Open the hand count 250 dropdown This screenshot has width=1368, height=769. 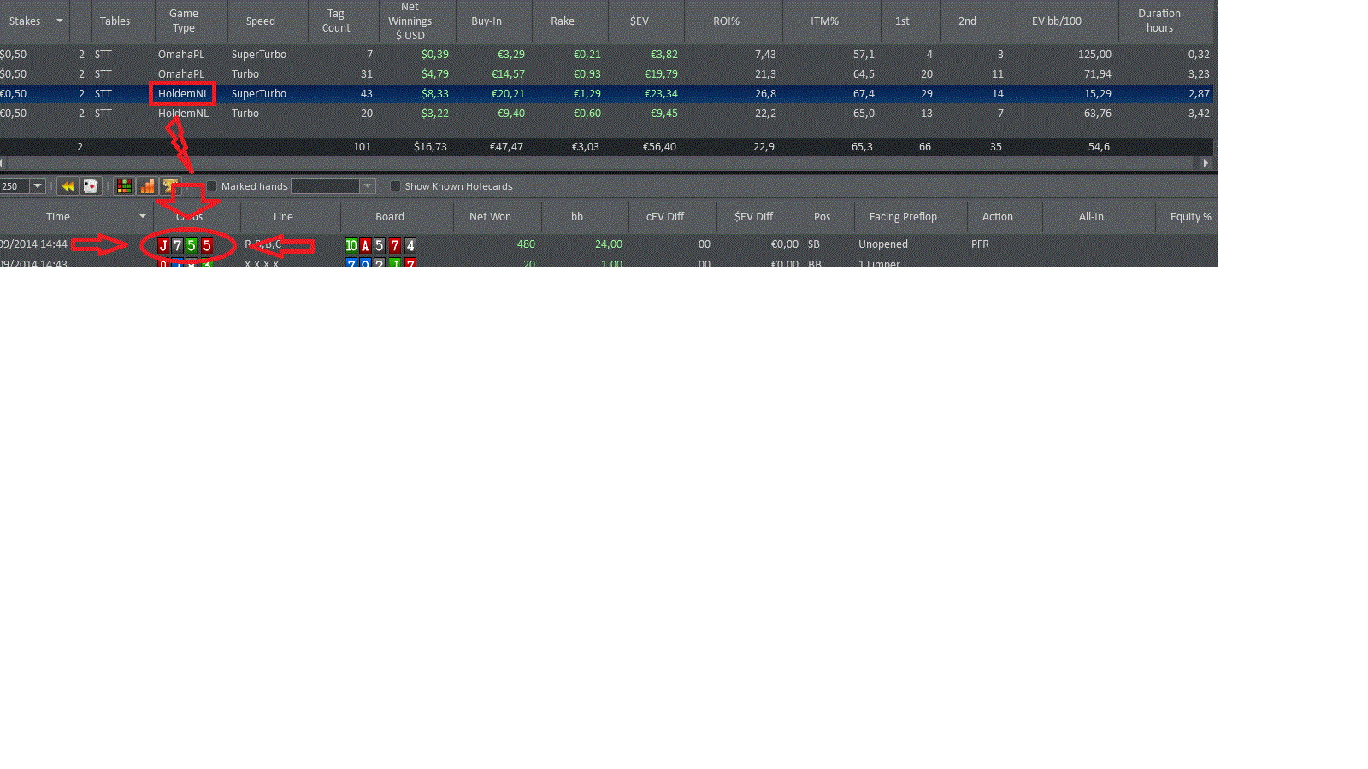coord(38,185)
